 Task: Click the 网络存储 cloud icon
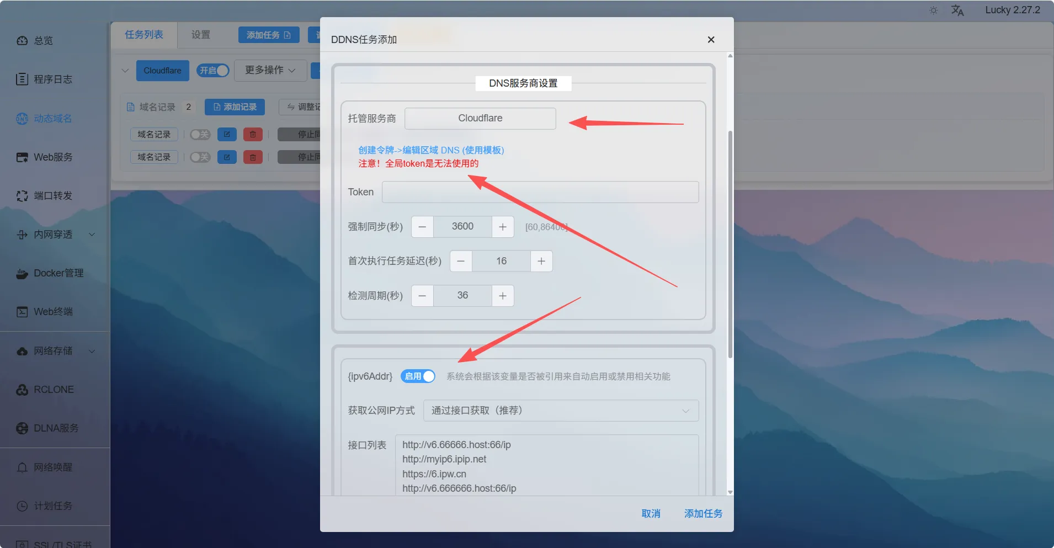(22, 351)
